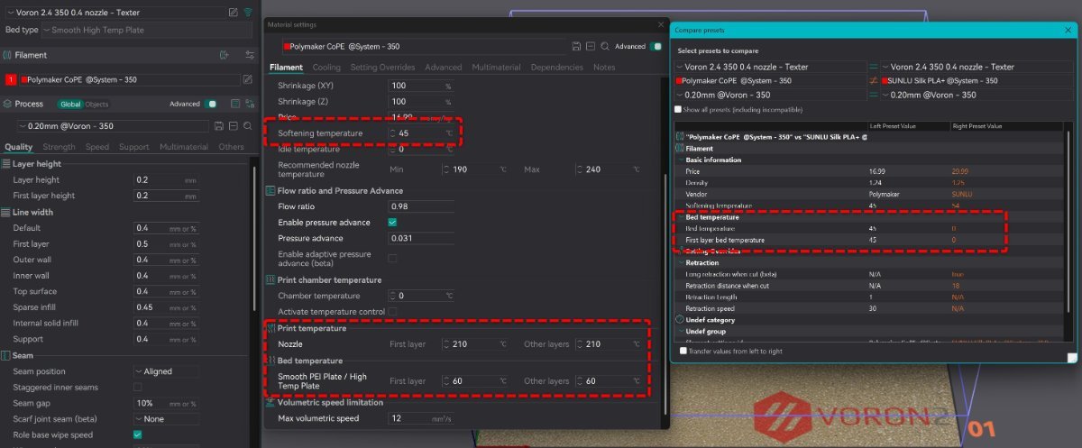Screen dimensions: 1082x448
Task: Open the process settings list icon
Action: pos(234,104)
